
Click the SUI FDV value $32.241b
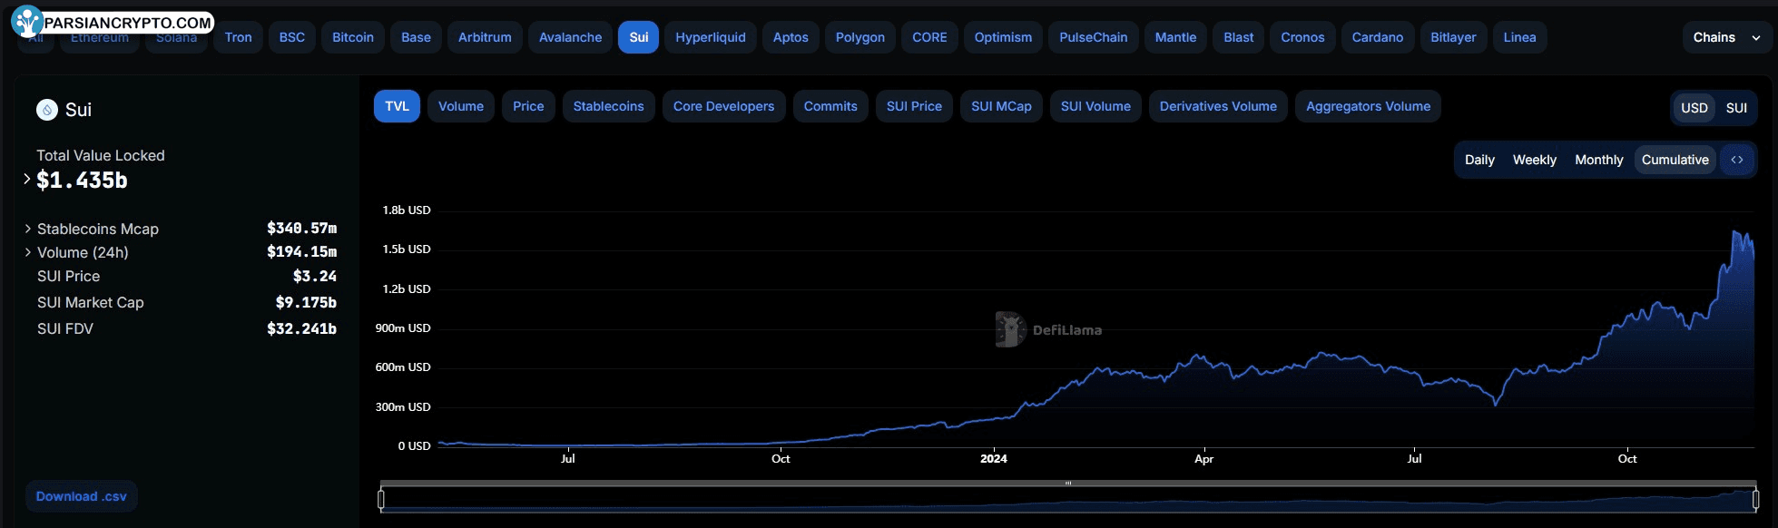301,329
